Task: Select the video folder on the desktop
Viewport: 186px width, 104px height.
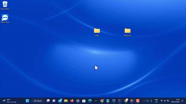Action: coord(97,32)
